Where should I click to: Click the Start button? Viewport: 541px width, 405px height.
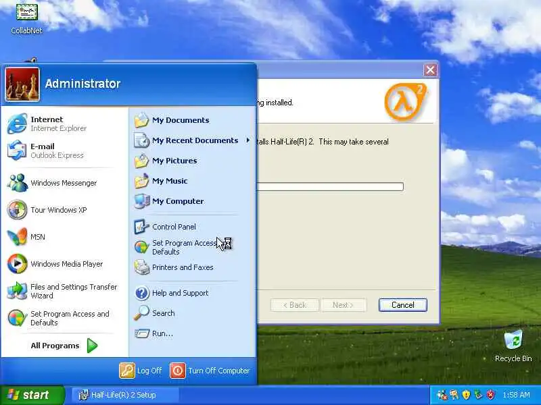click(x=32, y=395)
